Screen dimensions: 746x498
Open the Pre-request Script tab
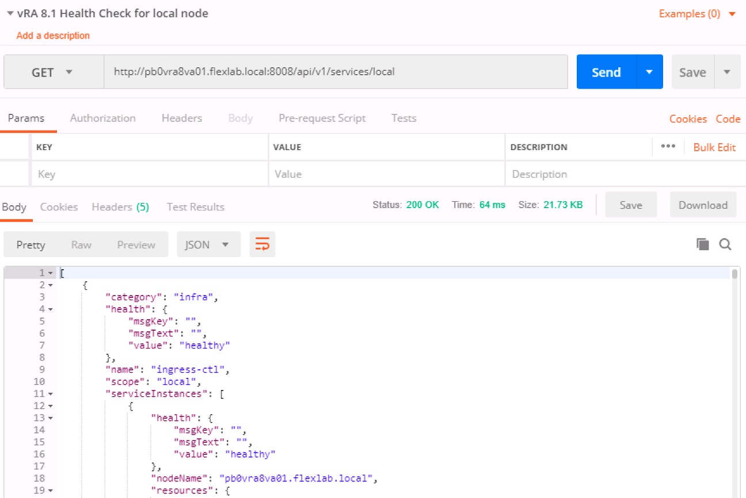pyautogui.click(x=322, y=118)
